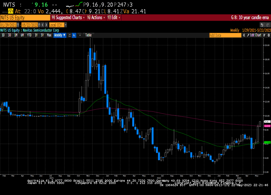Screen dimensions: 271x195
Task: Select the 1M range tab
Action: point(16,35)
